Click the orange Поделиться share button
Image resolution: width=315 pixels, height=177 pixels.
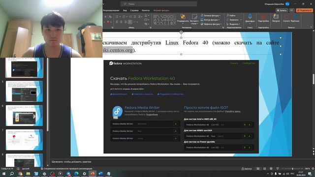tap(305, 10)
